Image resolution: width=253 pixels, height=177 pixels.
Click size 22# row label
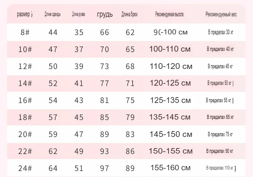coord(25,151)
